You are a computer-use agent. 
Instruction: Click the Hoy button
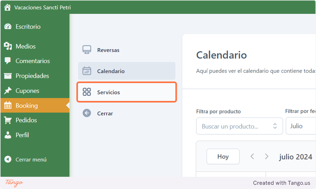coord(223,156)
